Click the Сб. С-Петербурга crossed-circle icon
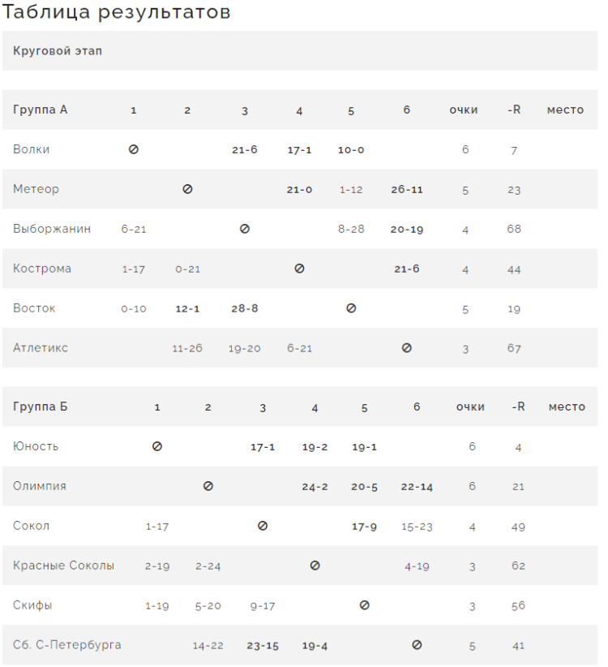 [x=417, y=645]
